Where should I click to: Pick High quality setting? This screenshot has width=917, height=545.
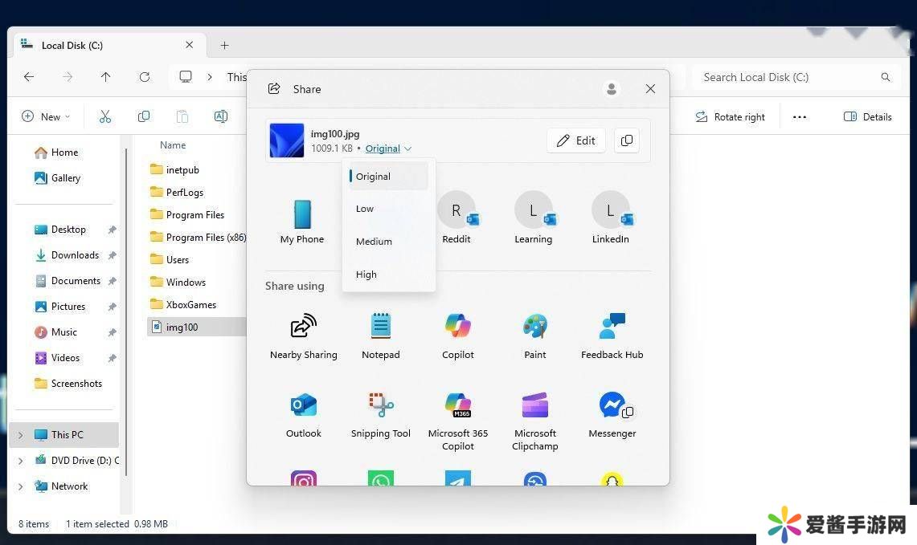tap(366, 275)
